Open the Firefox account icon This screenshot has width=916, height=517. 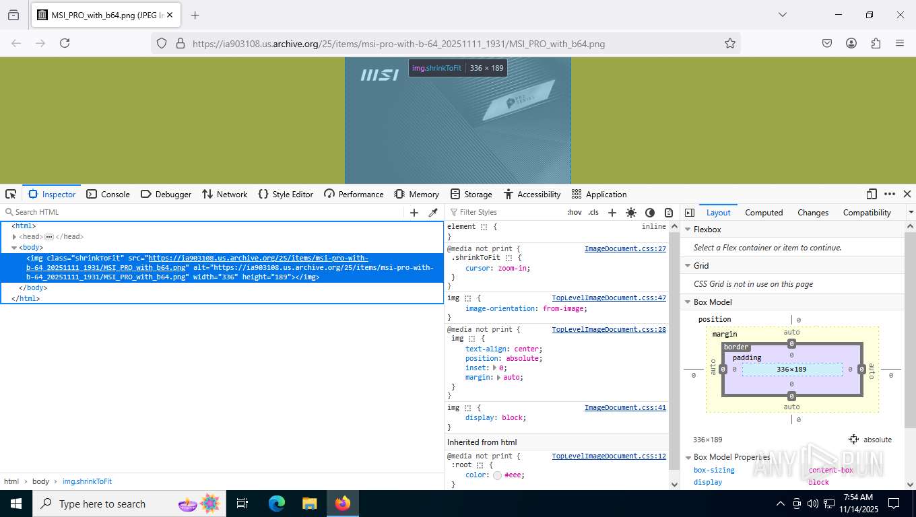click(851, 43)
